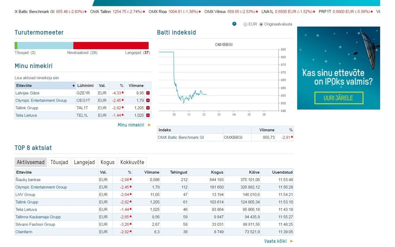Click OMX Vilnius ticker entry

231,12
